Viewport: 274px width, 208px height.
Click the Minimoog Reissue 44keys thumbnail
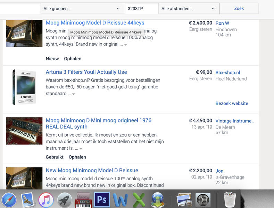[24, 33]
